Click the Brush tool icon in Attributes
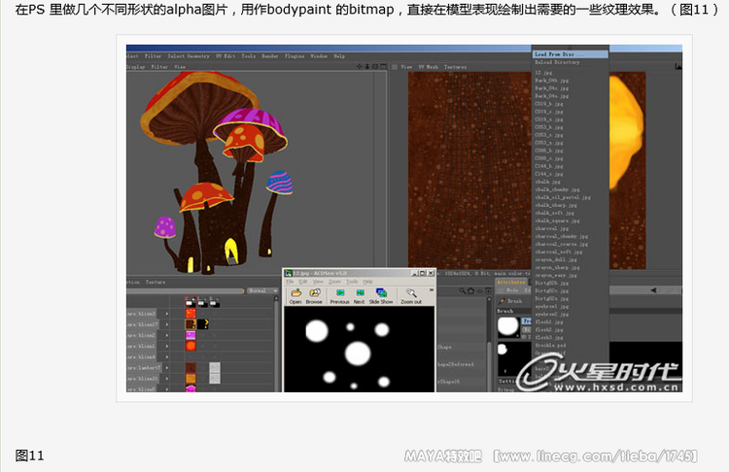The width and height of the screenshot is (729, 472). coord(503,301)
